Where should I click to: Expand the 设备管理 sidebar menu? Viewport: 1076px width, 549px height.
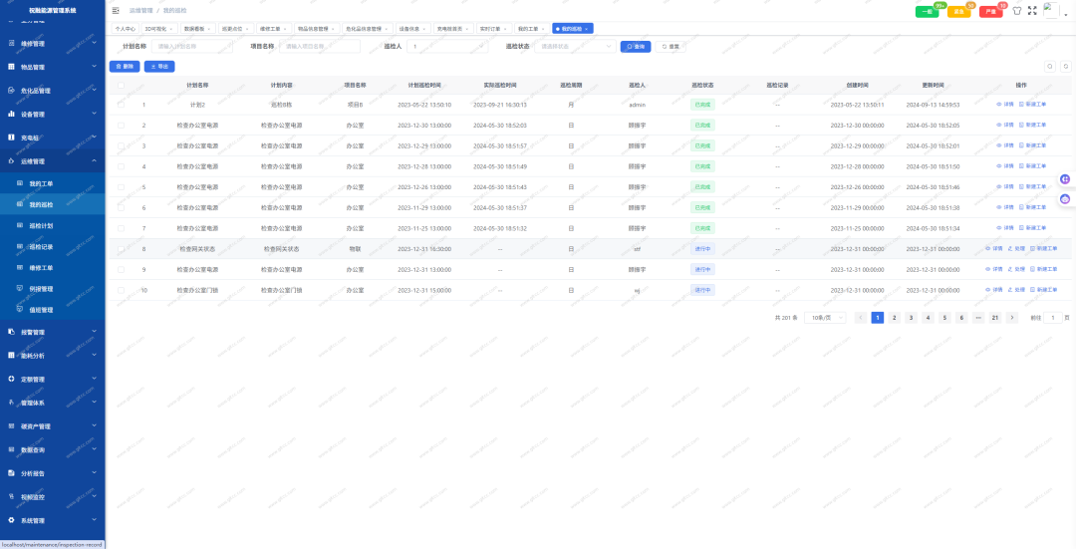(52, 114)
